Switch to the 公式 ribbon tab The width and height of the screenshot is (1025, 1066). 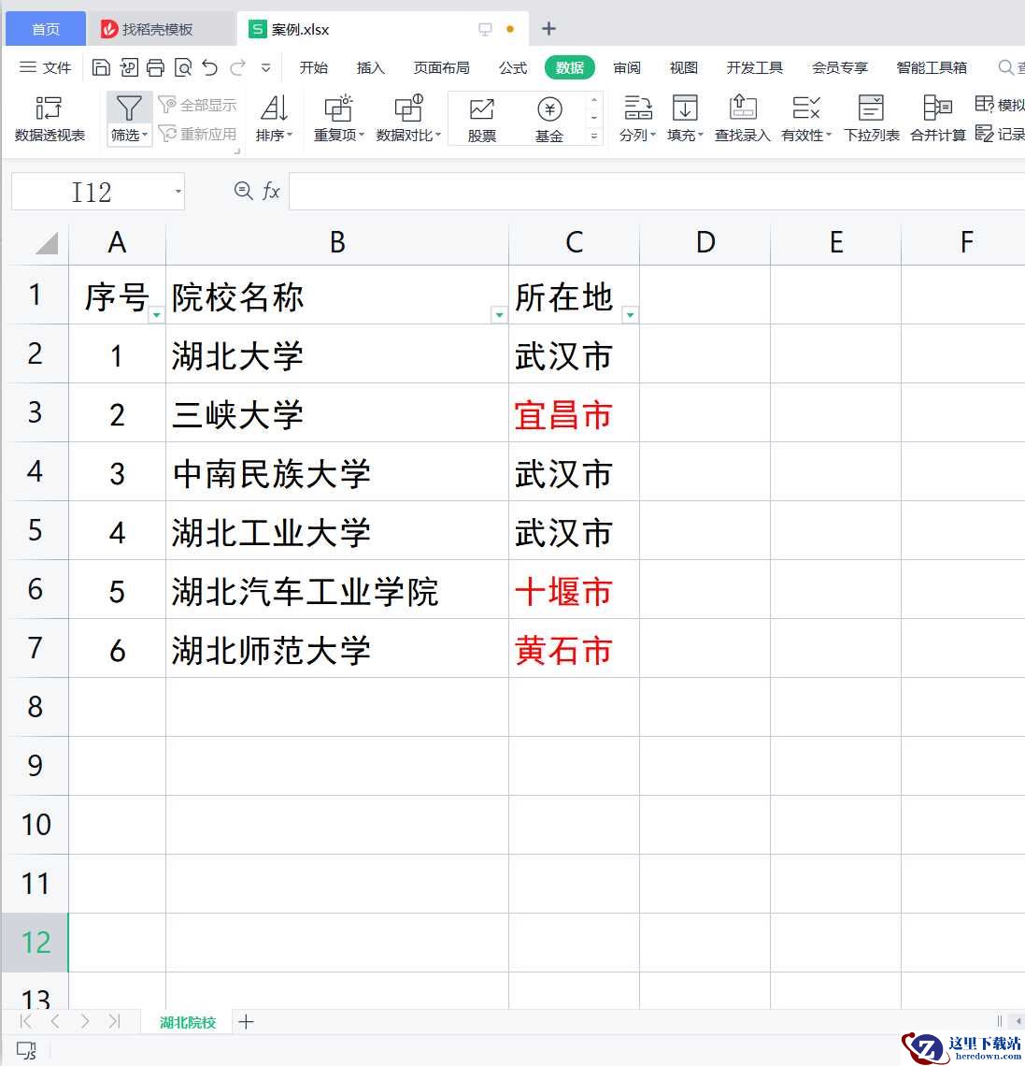[513, 67]
